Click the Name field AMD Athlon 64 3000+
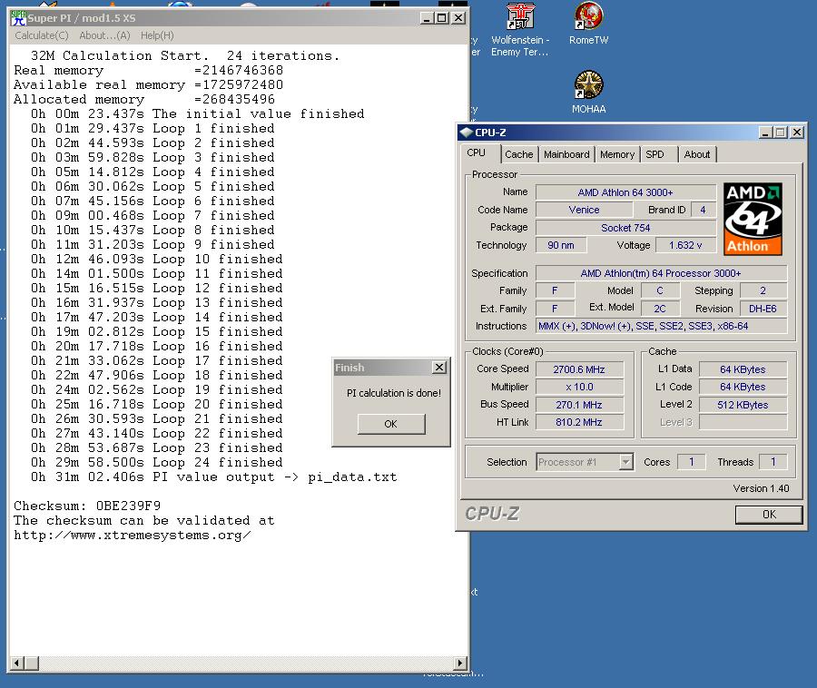817x688 pixels. 625,192
